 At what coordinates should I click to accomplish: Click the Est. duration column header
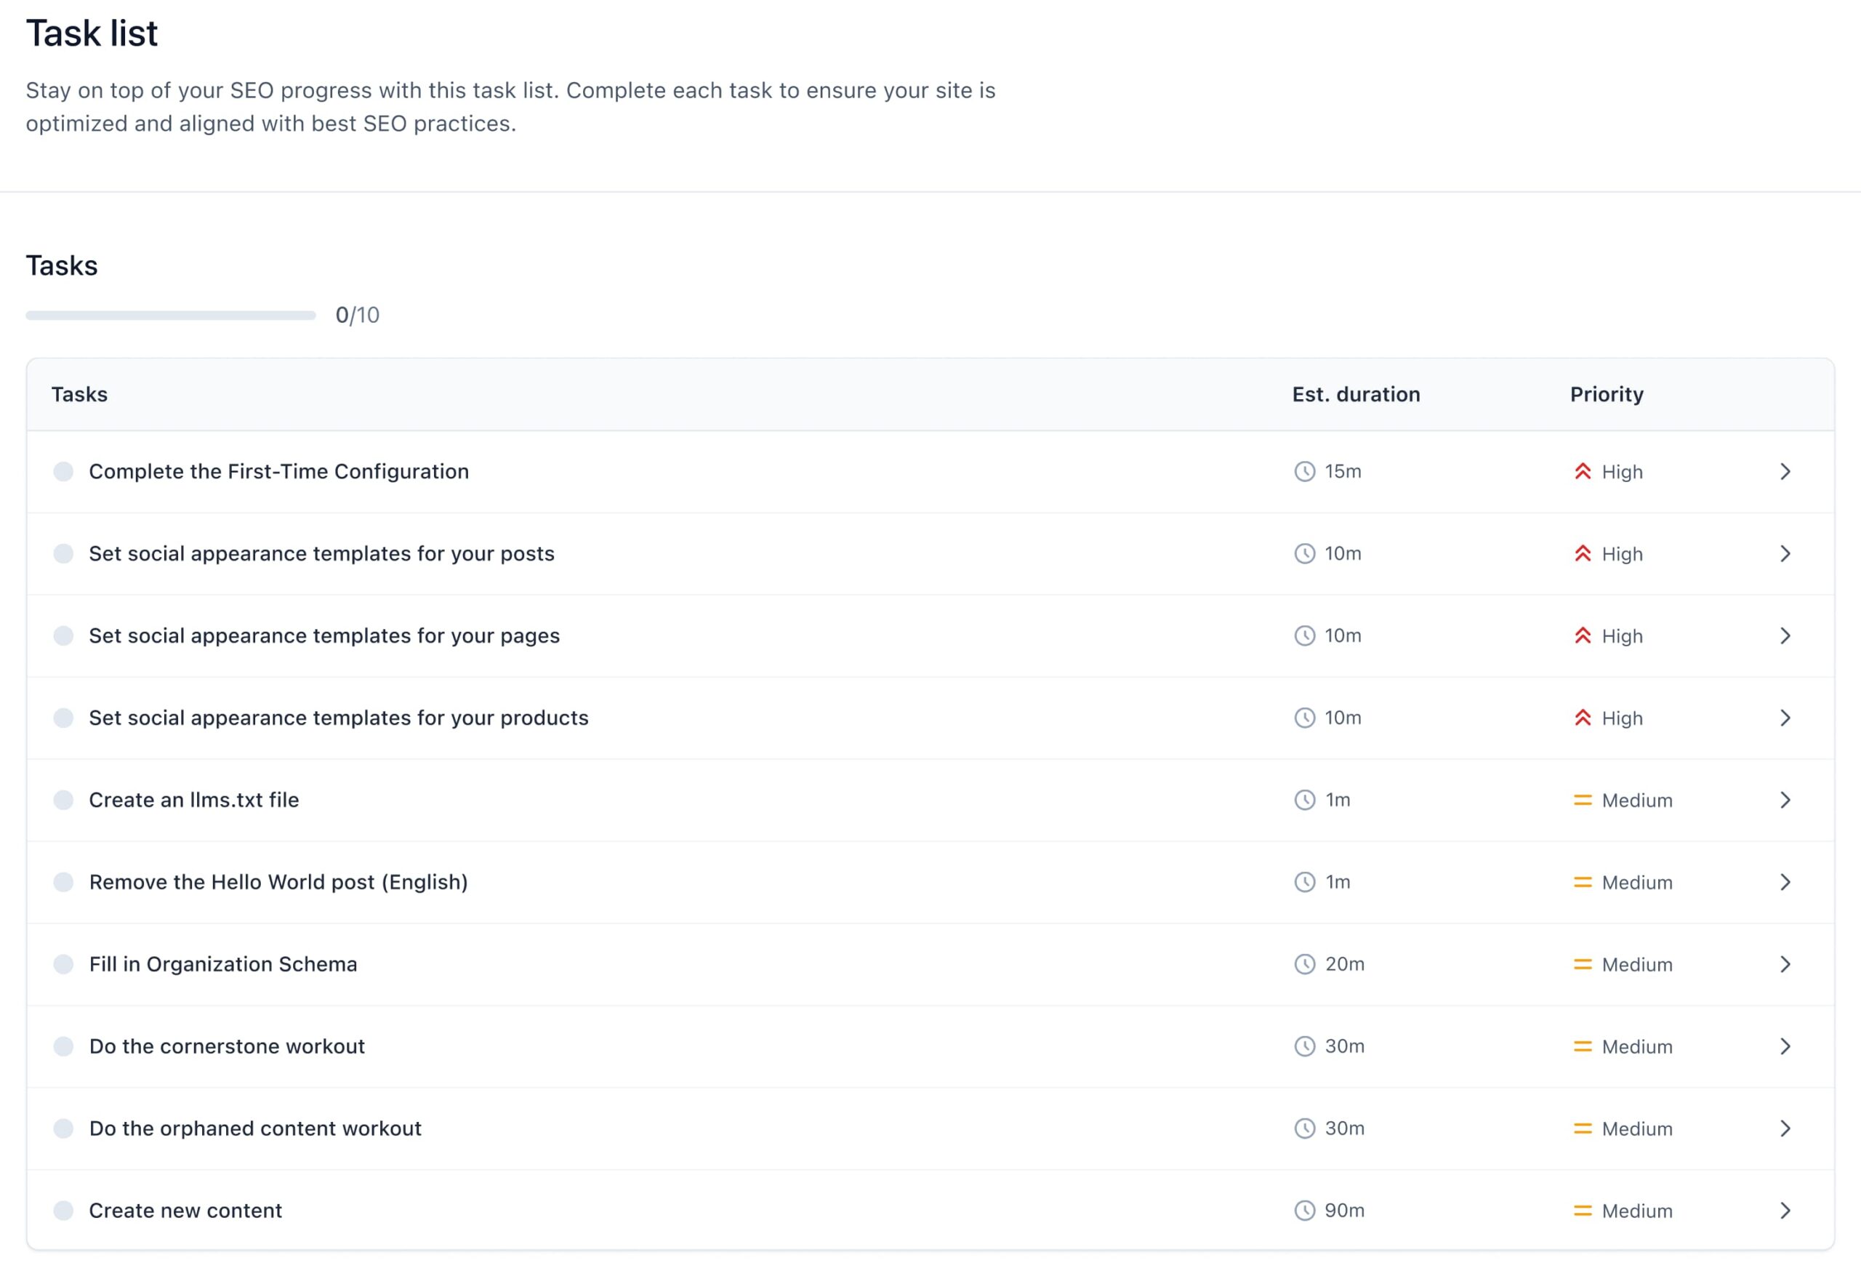click(x=1356, y=394)
